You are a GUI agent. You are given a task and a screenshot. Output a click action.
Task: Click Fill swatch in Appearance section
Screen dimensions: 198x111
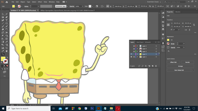click(168, 40)
